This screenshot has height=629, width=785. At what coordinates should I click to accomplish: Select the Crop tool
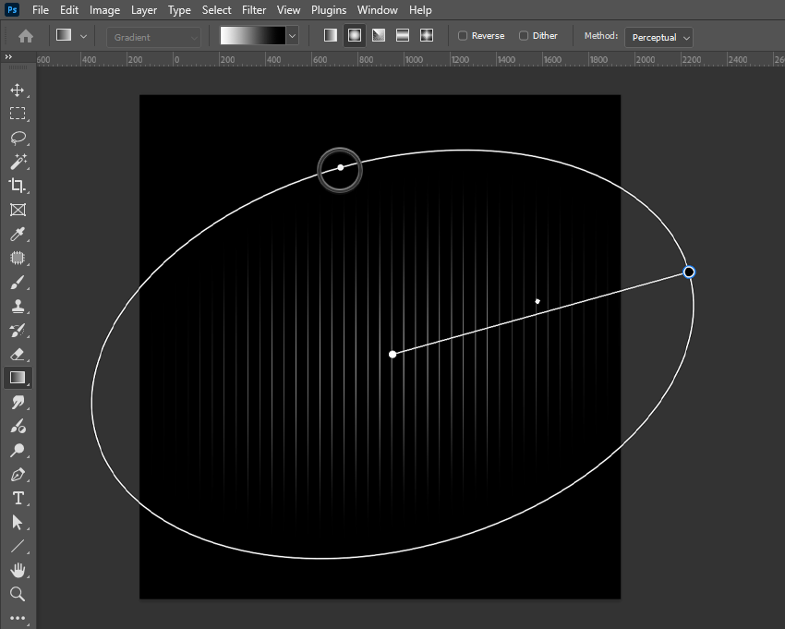tap(18, 186)
